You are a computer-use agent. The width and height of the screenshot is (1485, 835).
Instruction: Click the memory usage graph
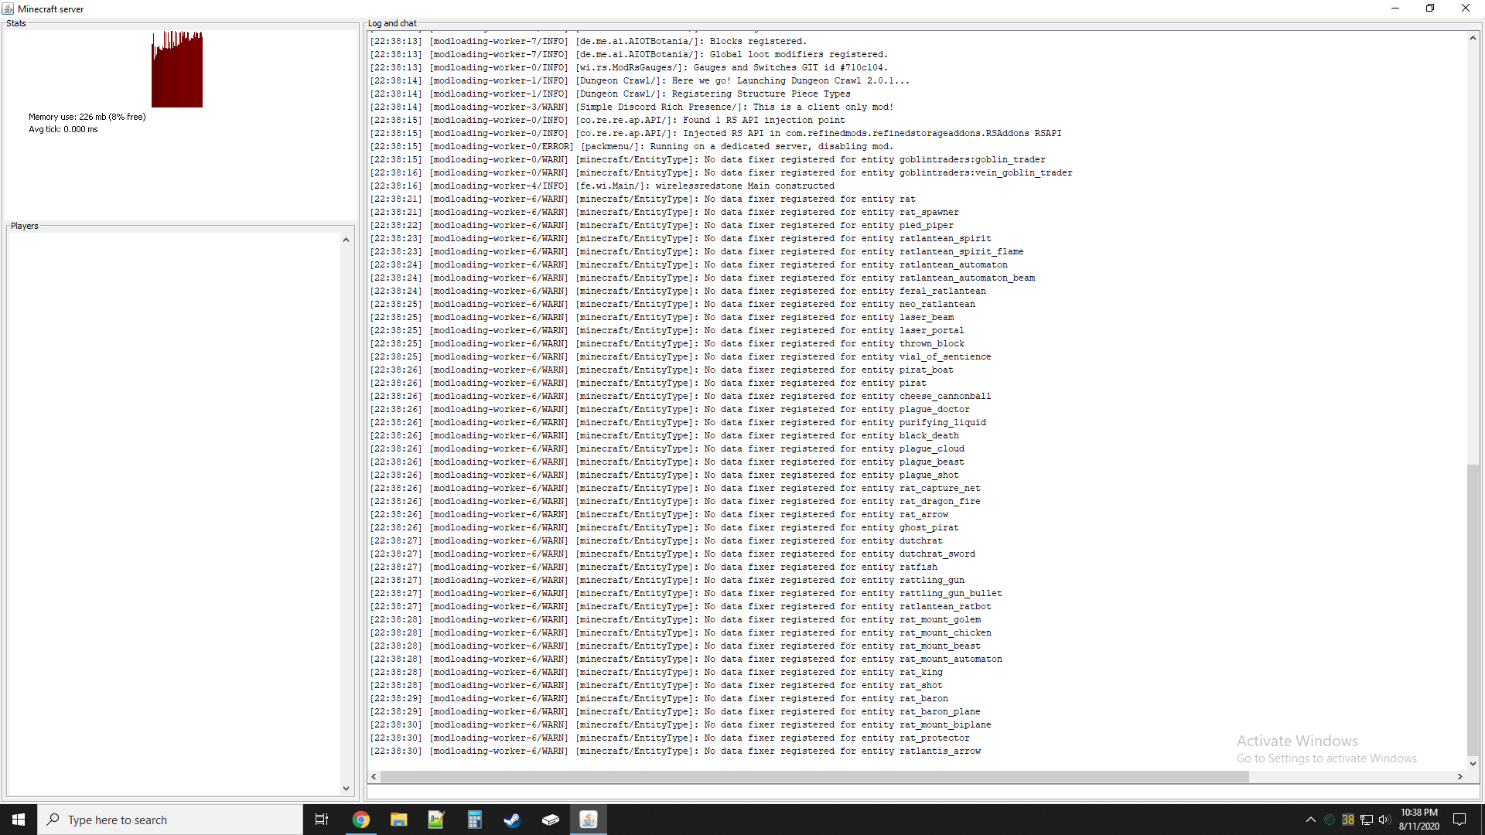tap(177, 69)
